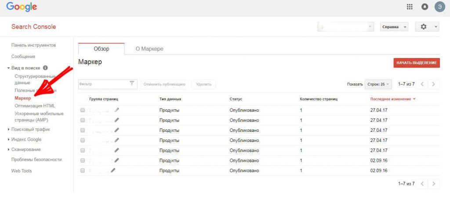Go to previous page using bottom arrow
The height and width of the screenshot is (207, 450).
click(x=422, y=184)
